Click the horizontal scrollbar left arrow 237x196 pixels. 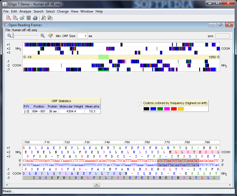click(7, 185)
